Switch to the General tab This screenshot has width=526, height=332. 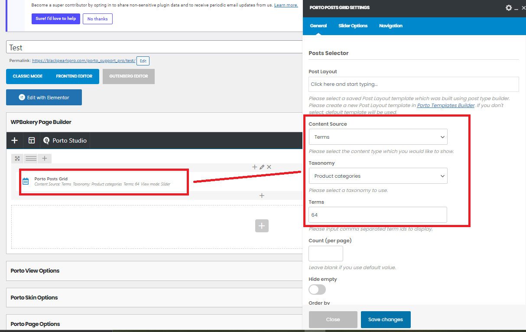click(318, 26)
